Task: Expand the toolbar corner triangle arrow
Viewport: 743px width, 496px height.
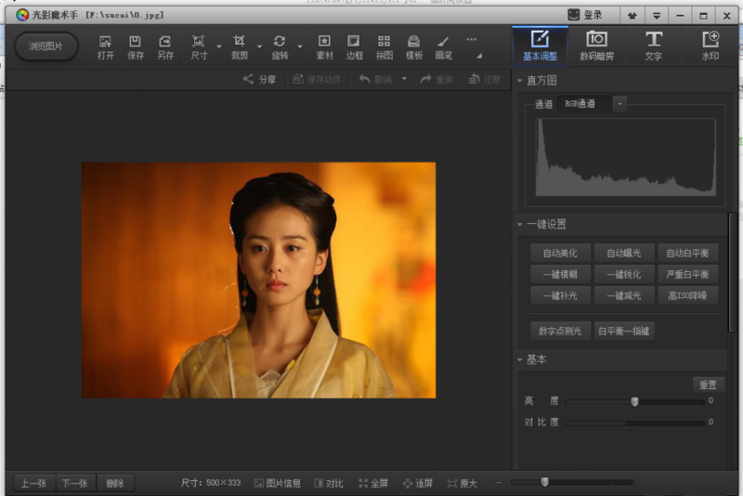Action: tap(479, 56)
